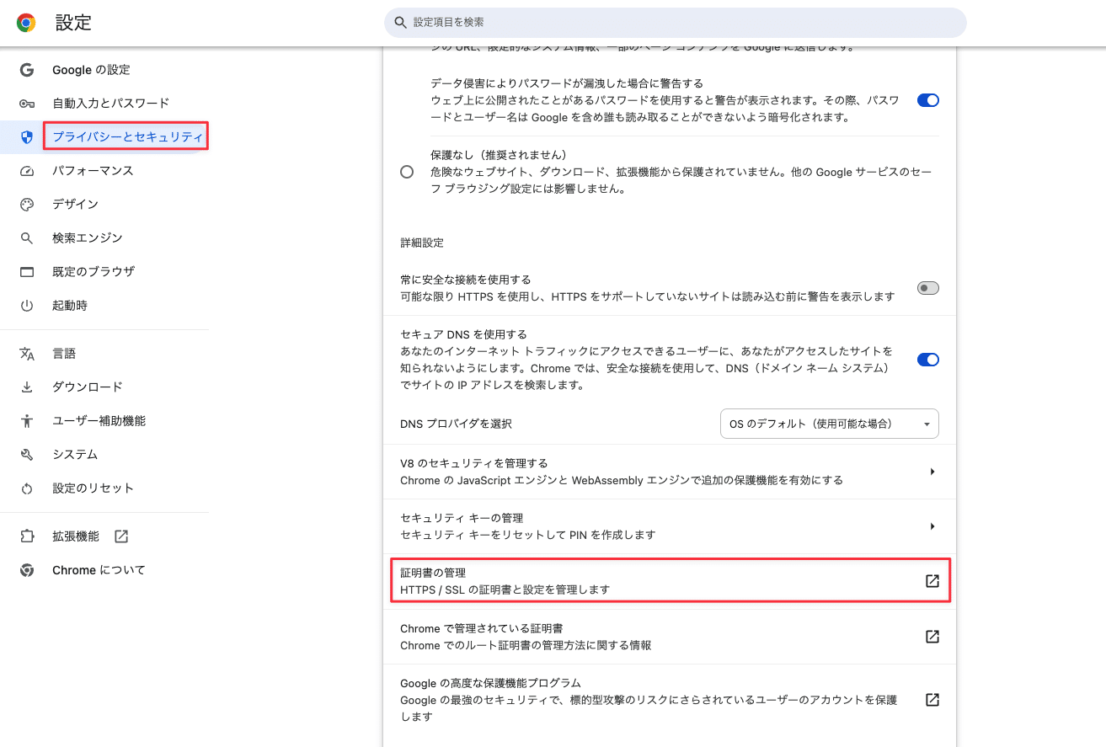Open the DNS プロバイダを選択 dropdown
The height and width of the screenshot is (747, 1106).
(829, 424)
